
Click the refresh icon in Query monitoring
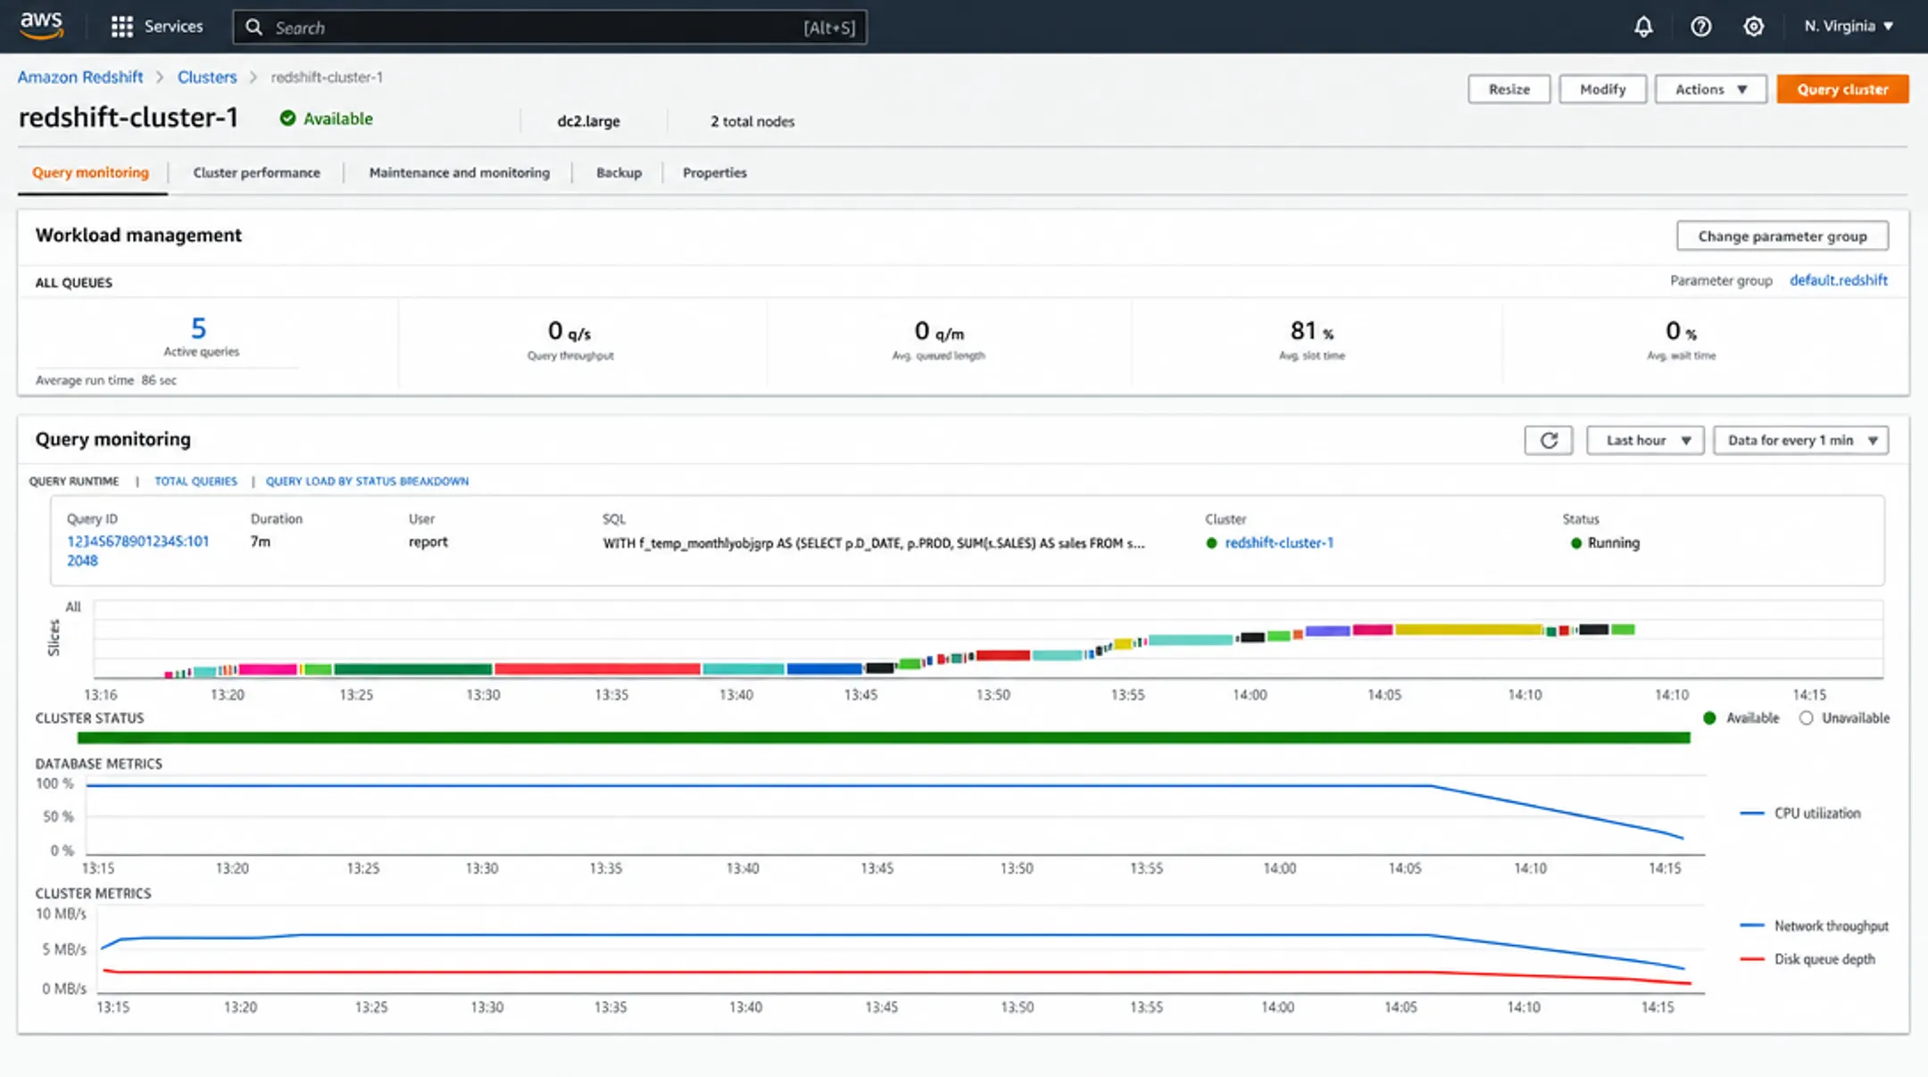coord(1549,440)
